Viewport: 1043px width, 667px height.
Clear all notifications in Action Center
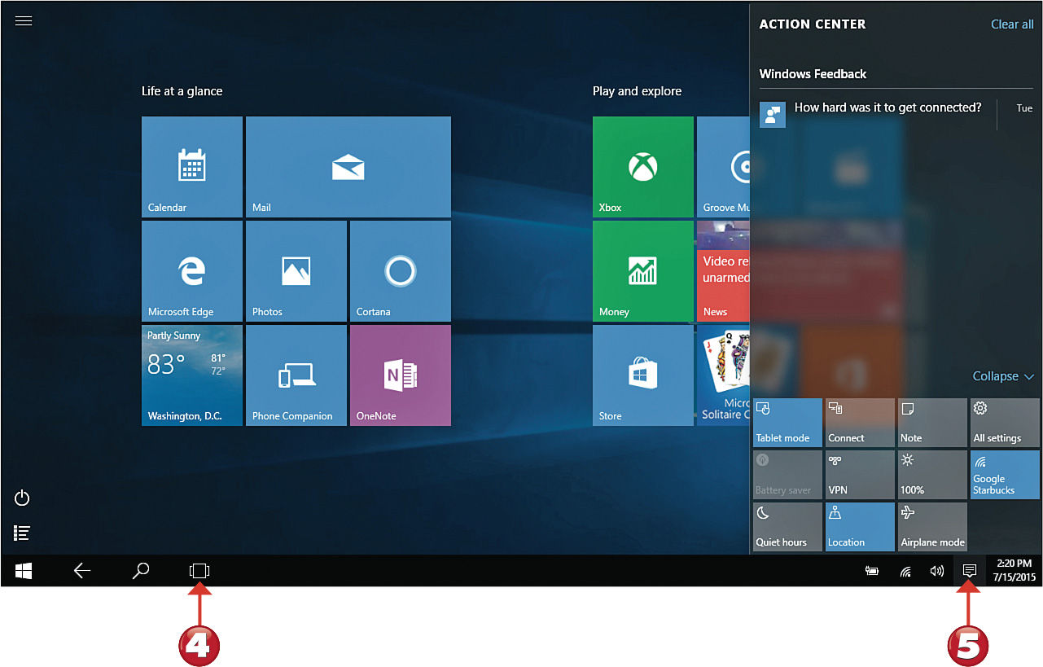click(x=1012, y=24)
